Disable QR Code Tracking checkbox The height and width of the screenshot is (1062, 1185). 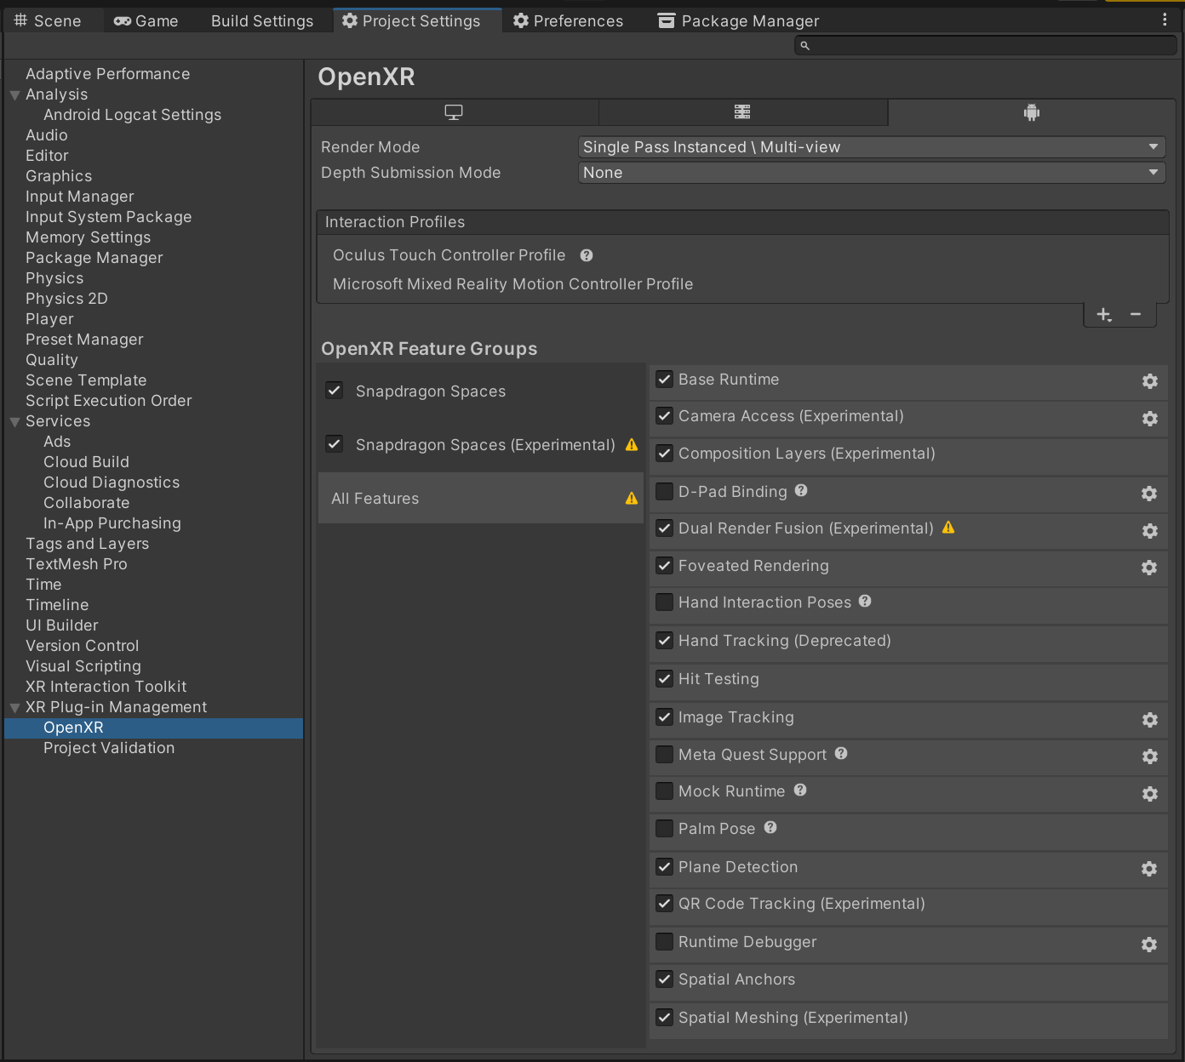coord(665,904)
